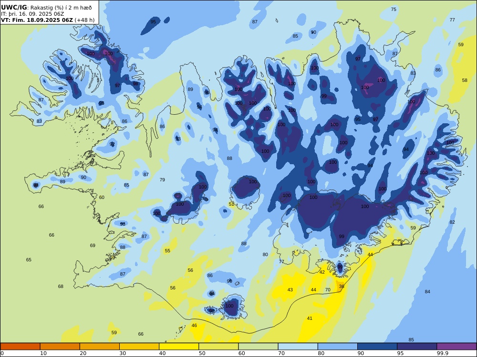Click the humidity value 75 on the map
This screenshot has height=357, width=477.
coord(394,10)
